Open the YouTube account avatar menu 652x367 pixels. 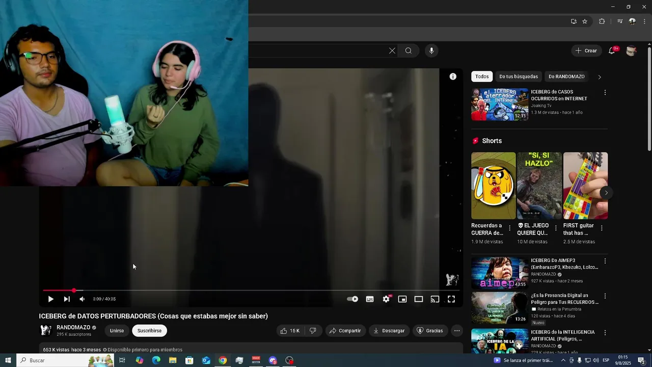click(631, 50)
